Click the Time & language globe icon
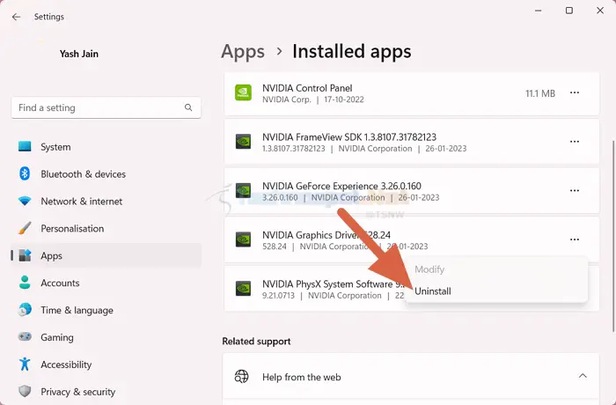 (x=25, y=310)
